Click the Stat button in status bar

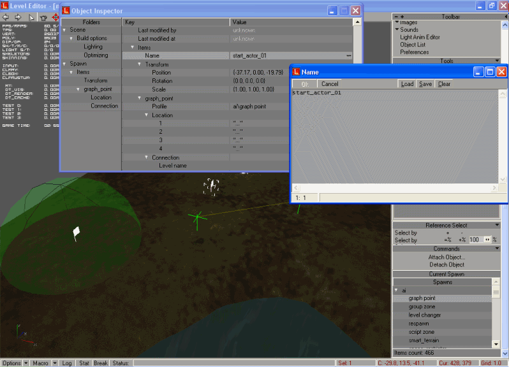[84, 363]
